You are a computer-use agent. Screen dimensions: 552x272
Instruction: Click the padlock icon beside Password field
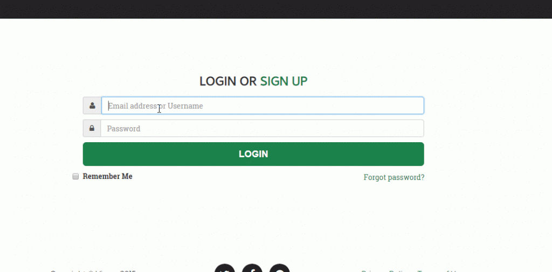[x=92, y=128]
